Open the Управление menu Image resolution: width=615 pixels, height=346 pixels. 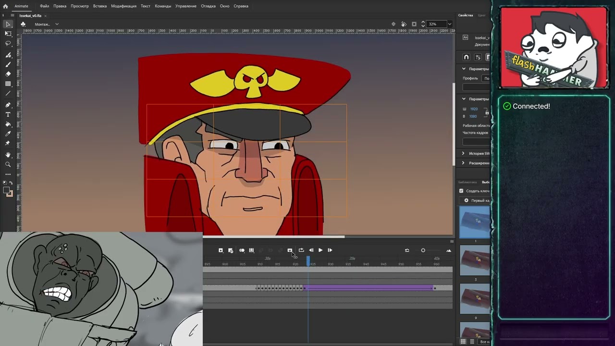pyautogui.click(x=186, y=6)
